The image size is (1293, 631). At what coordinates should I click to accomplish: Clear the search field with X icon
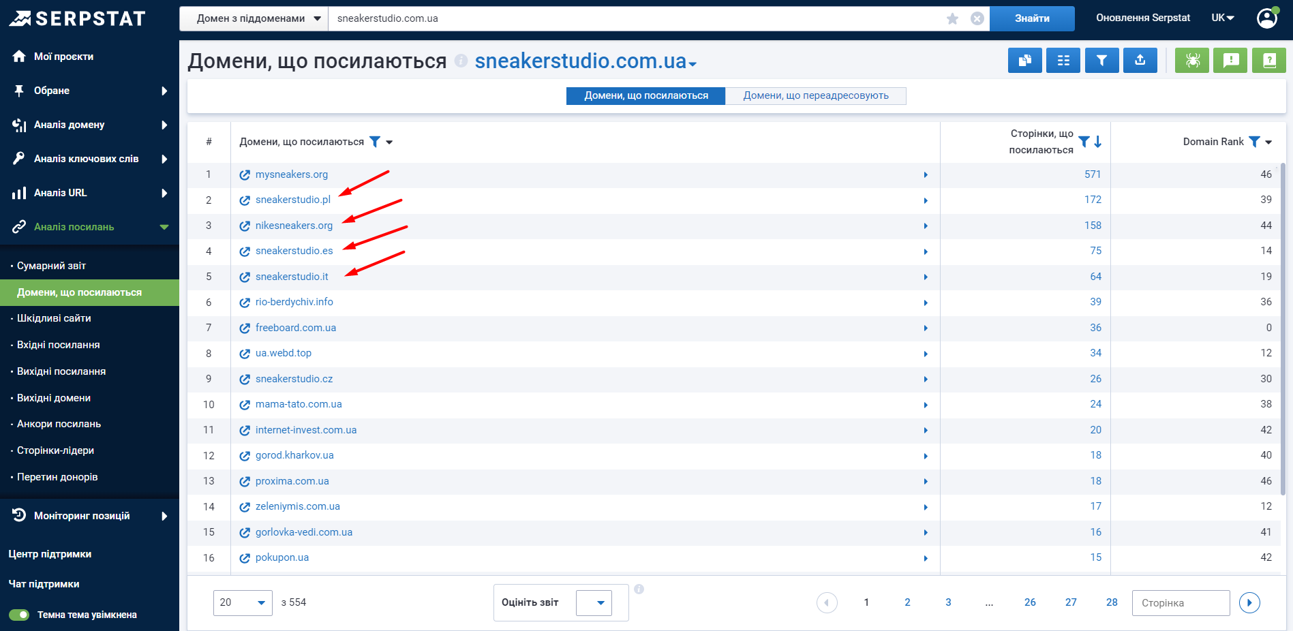pyautogui.click(x=977, y=18)
